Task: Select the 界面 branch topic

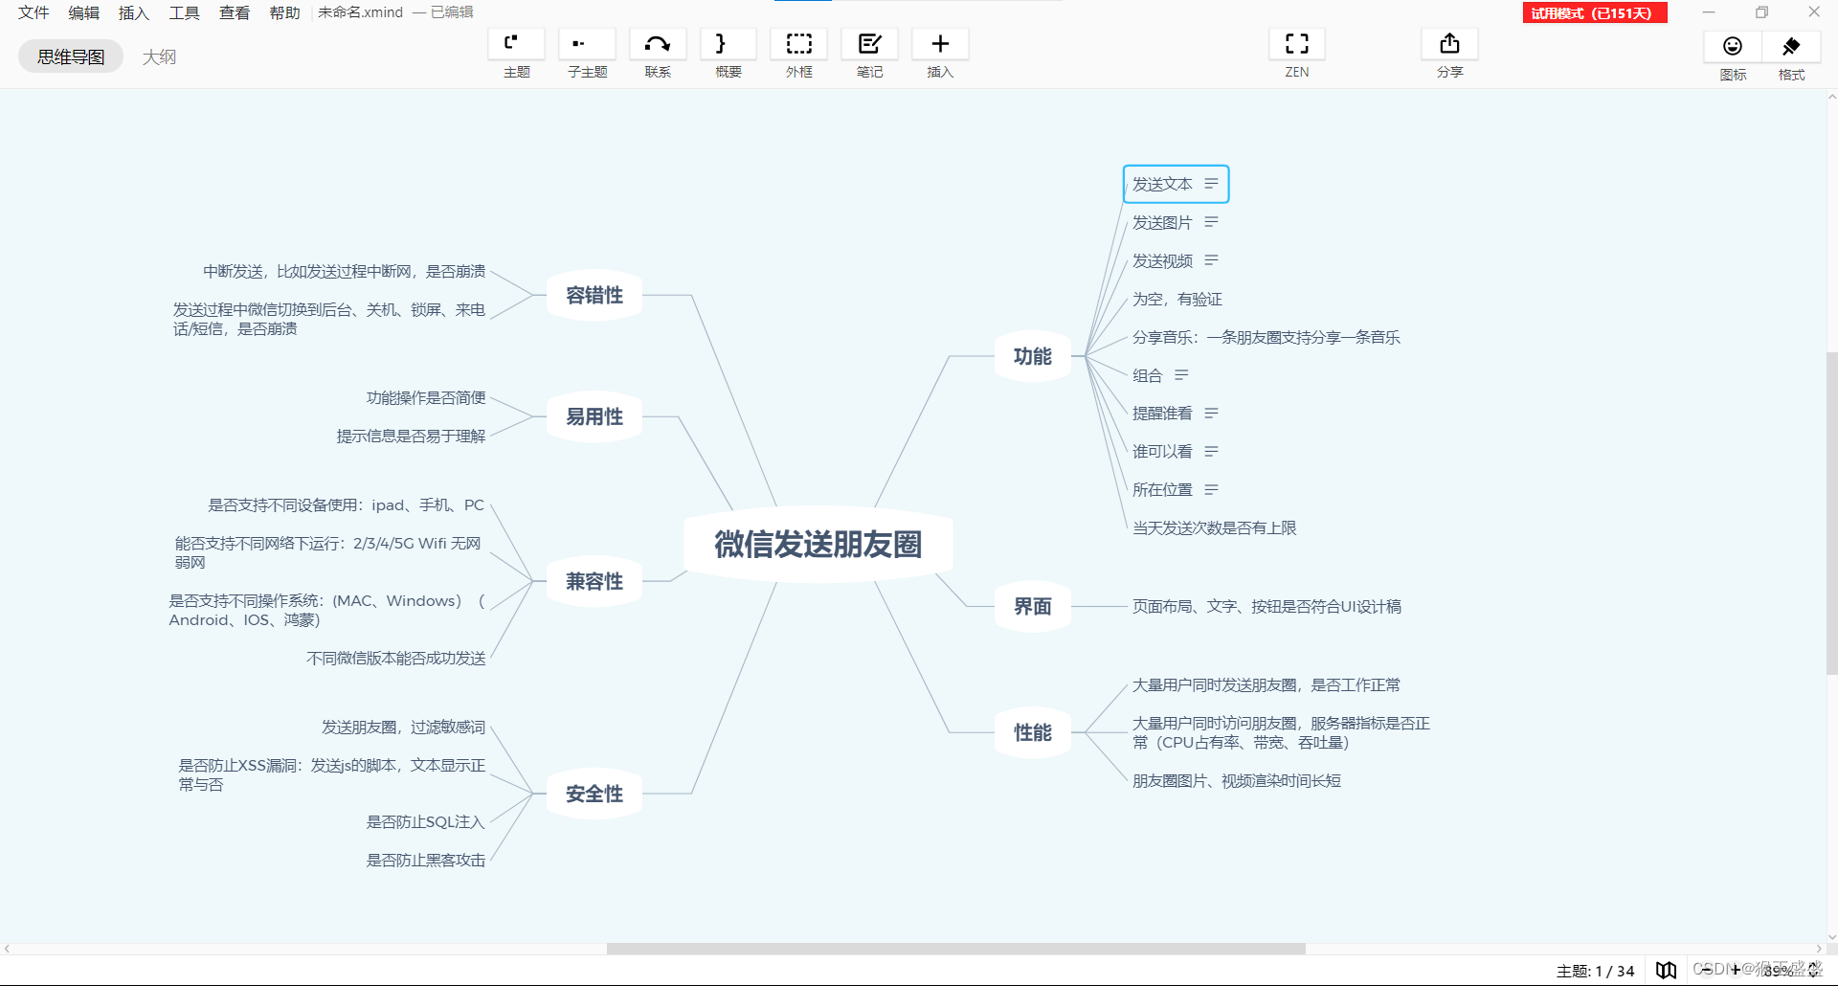Action: click(x=1032, y=606)
